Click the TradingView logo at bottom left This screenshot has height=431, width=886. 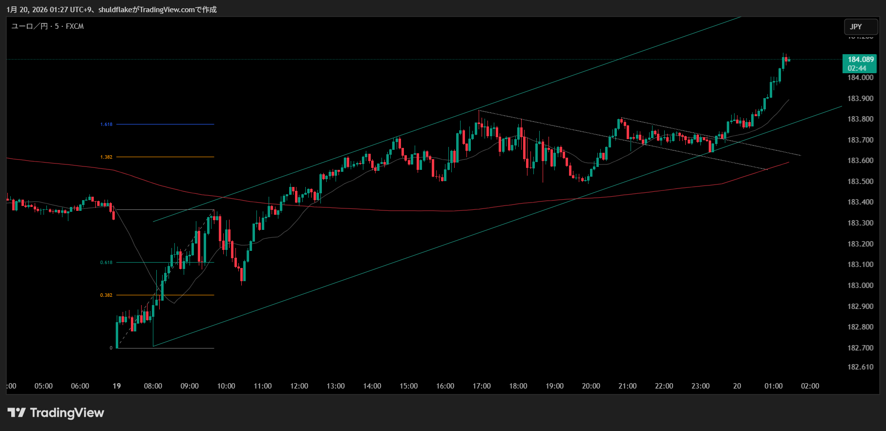56,413
